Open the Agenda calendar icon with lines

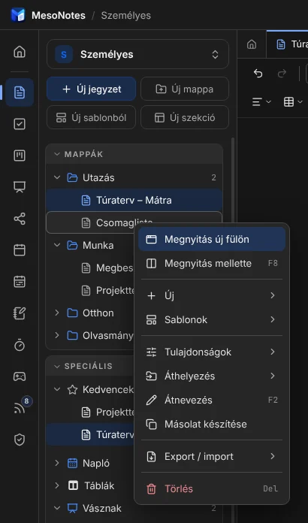pyautogui.click(x=20, y=282)
